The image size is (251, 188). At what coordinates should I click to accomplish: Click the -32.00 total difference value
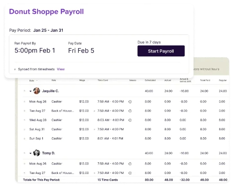pos(185,180)
